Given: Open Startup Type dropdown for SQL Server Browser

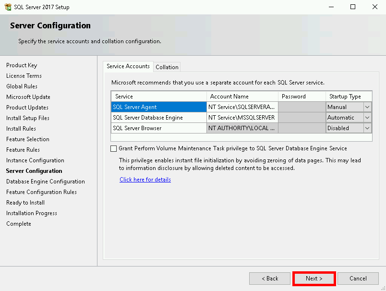Looking at the screenshot, I should tap(367, 128).
